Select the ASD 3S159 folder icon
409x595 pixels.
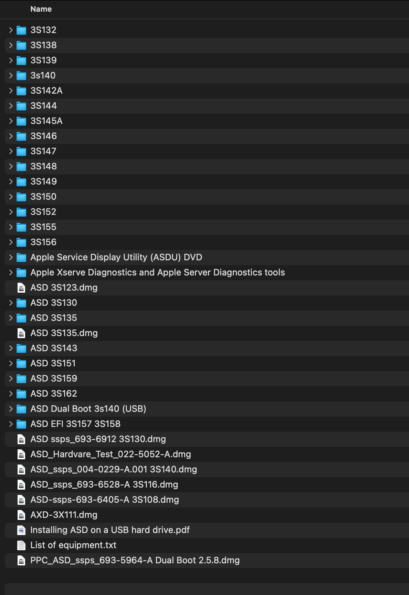point(21,379)
